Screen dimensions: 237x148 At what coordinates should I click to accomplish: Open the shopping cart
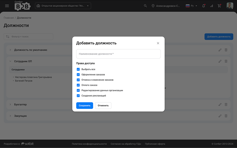pyautogui.click(x=219, y=6)
